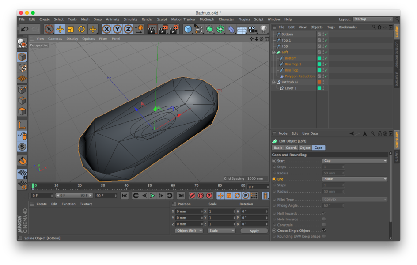Image resolution: width=417 pixels, height=265 pixels.
Task: Switch to the Coord. tab
Action: tap(291, 148)
